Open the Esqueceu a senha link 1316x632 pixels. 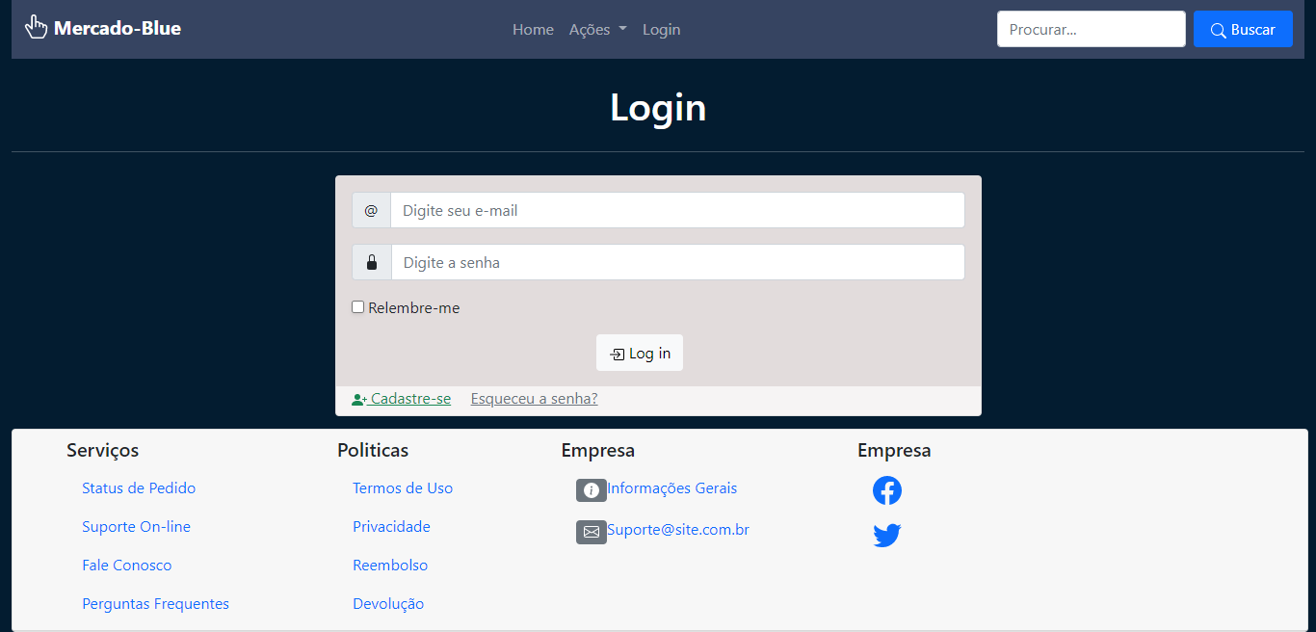(534, 398)
